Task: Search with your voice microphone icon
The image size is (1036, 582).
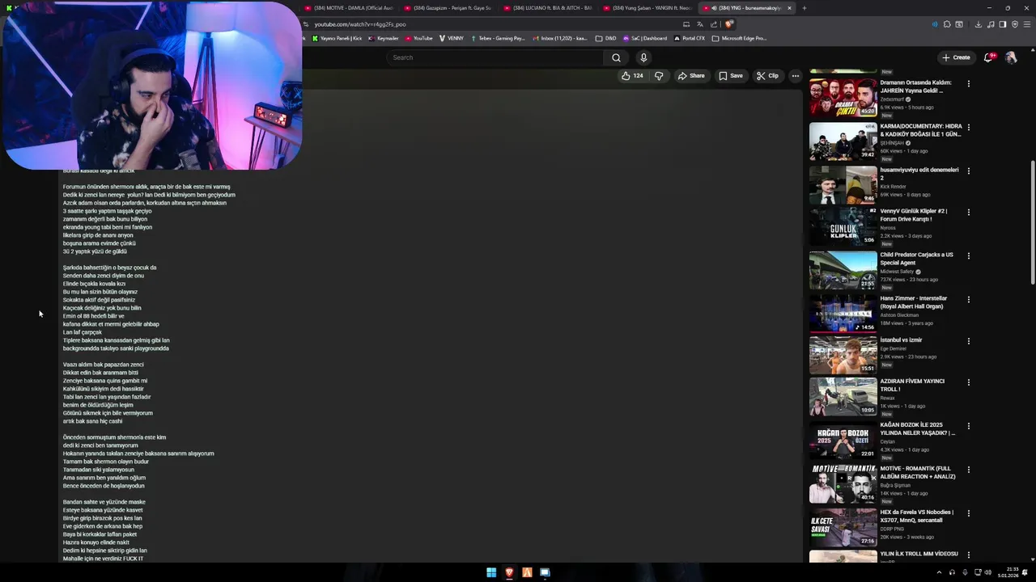Action: point(643,57)
